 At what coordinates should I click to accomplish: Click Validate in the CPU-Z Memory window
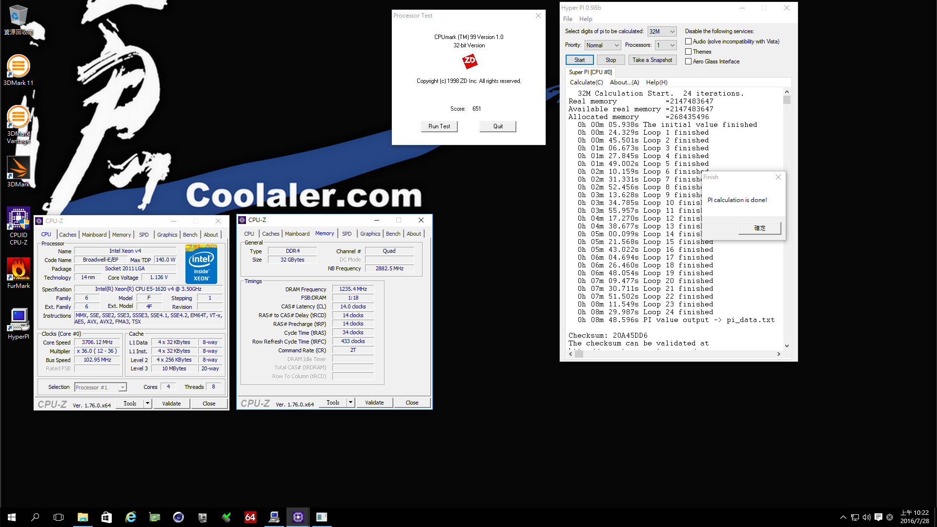pos(374,403)
